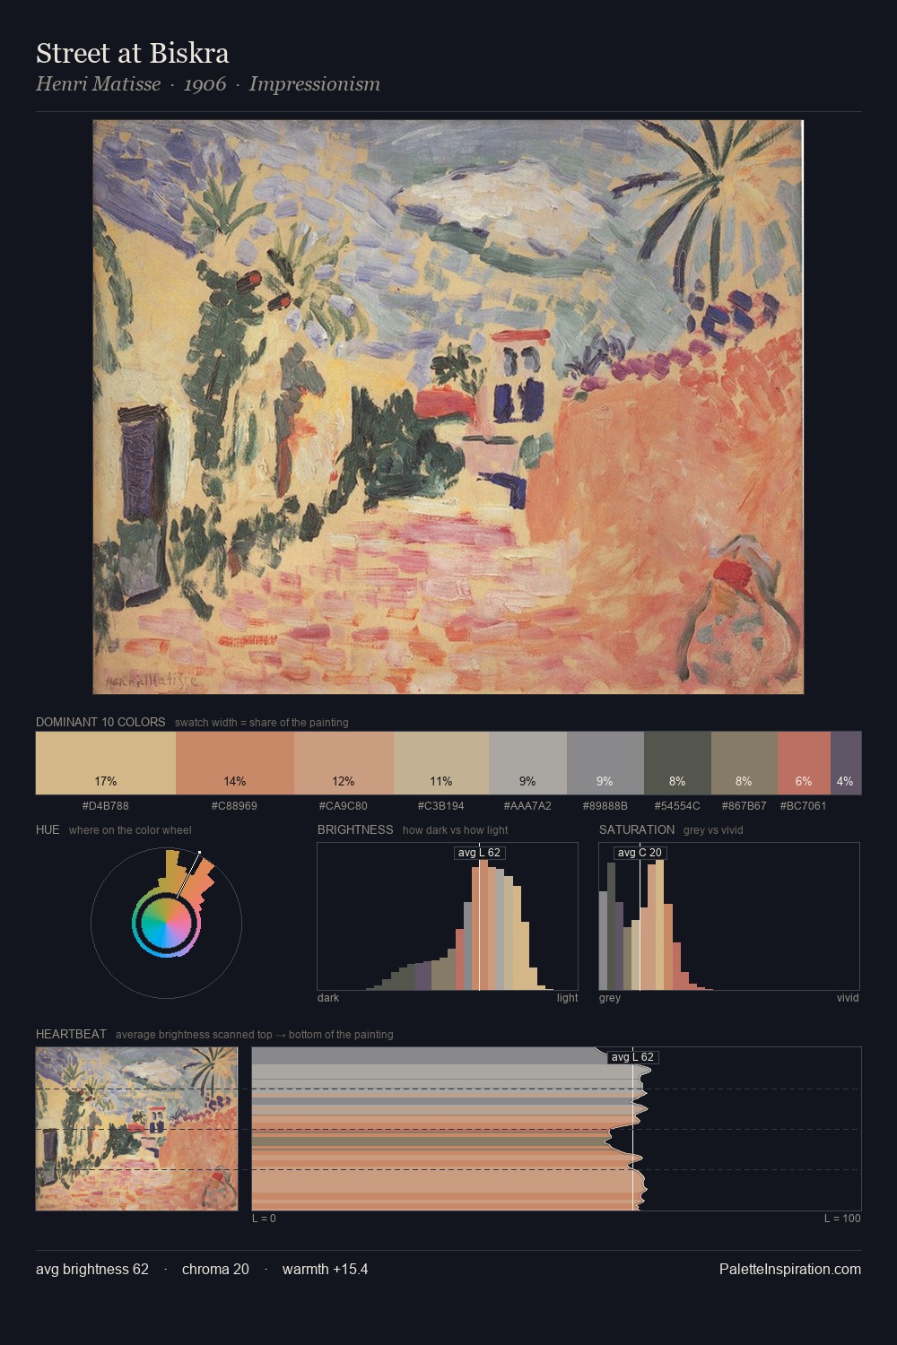
Task: Click the 'avg L 62' heartbeat marker
Action: click(633, 1057)
